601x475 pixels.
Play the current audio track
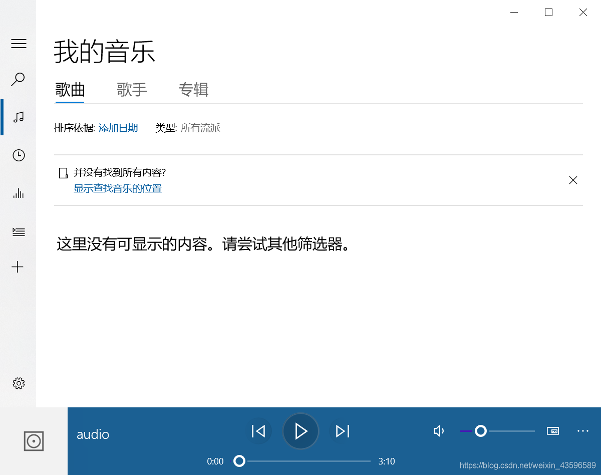click(x=300, y=431)
